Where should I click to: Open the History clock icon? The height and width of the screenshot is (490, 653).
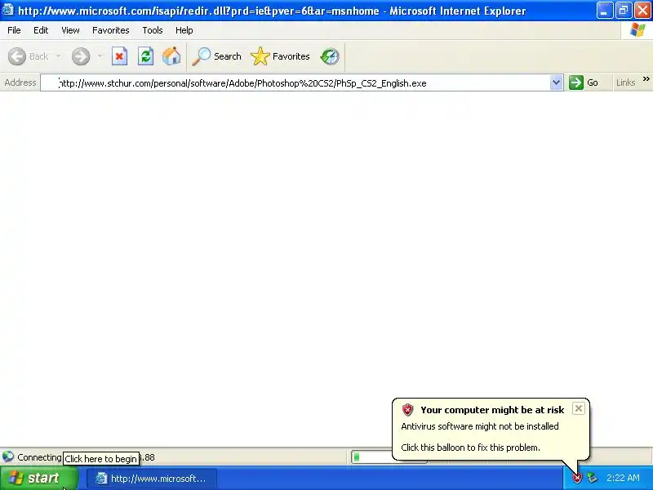(330, 56)
